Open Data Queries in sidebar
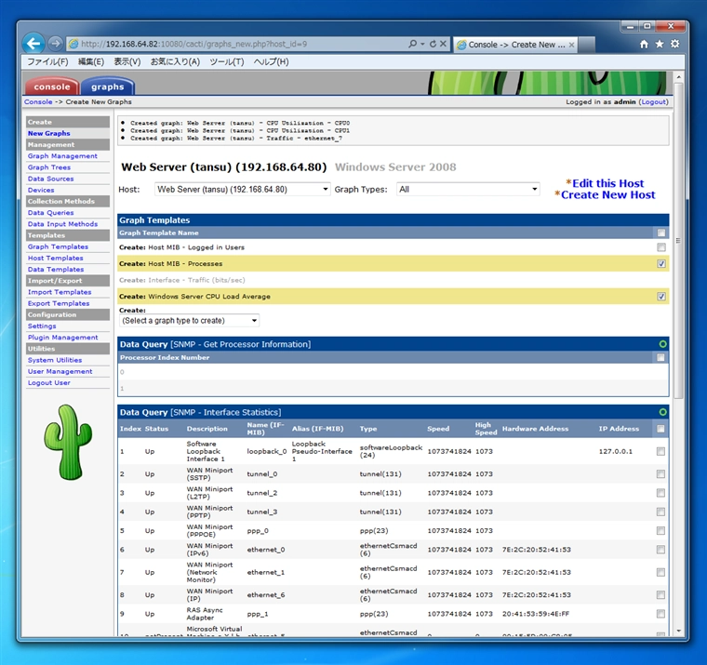This screenshot has width=707, height=665. tap(50, 213)
